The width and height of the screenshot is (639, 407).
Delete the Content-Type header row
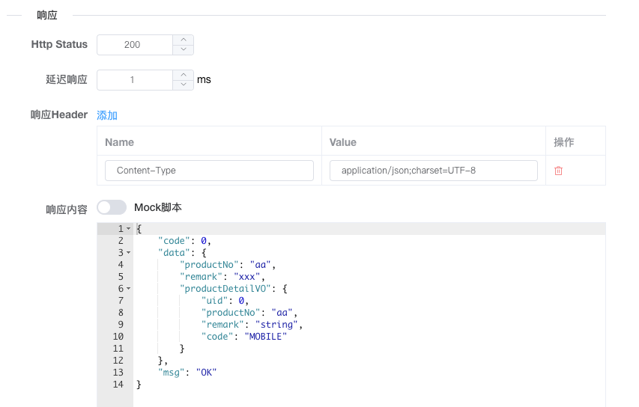[x=558, y=171]
